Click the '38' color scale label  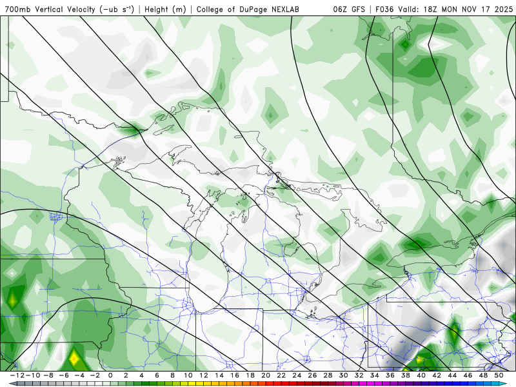(x=406, y=375)
